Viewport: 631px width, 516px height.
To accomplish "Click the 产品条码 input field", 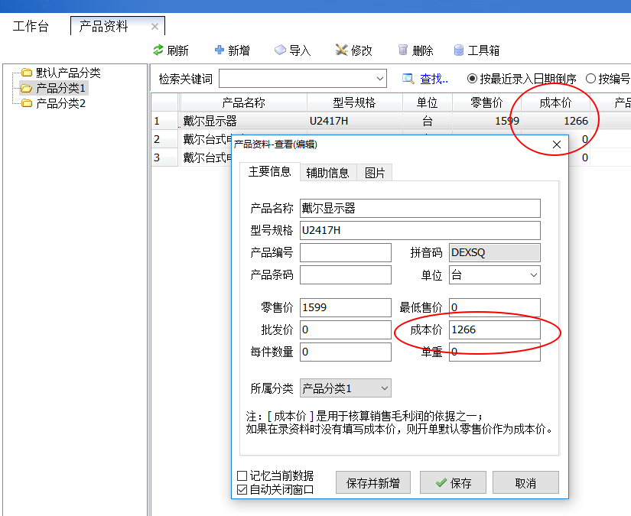I will 346,275.
